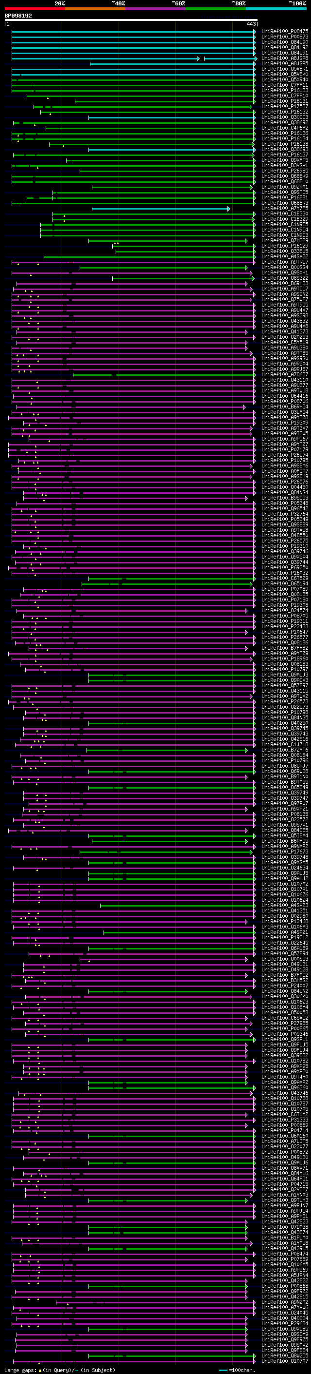Choose the UniRef100_Q30CC3 entry
The width and height of the screenshot is (311, 1374).
(284, 117)
